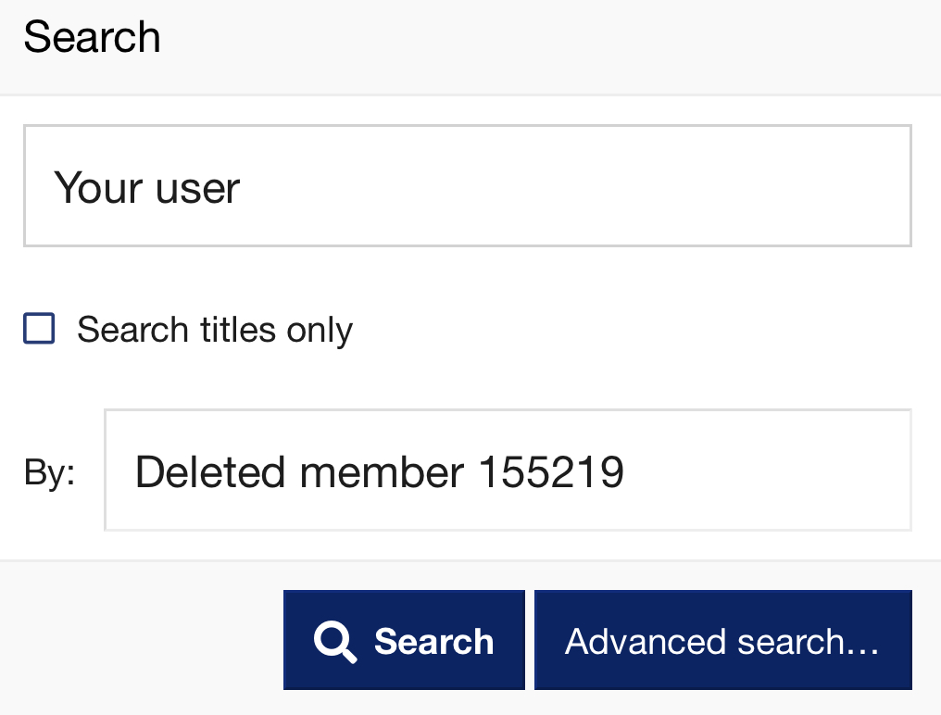Click the magnifying glass icon
Image resolution: width=941 pixels, height=715 pixels.
(334, 641)
